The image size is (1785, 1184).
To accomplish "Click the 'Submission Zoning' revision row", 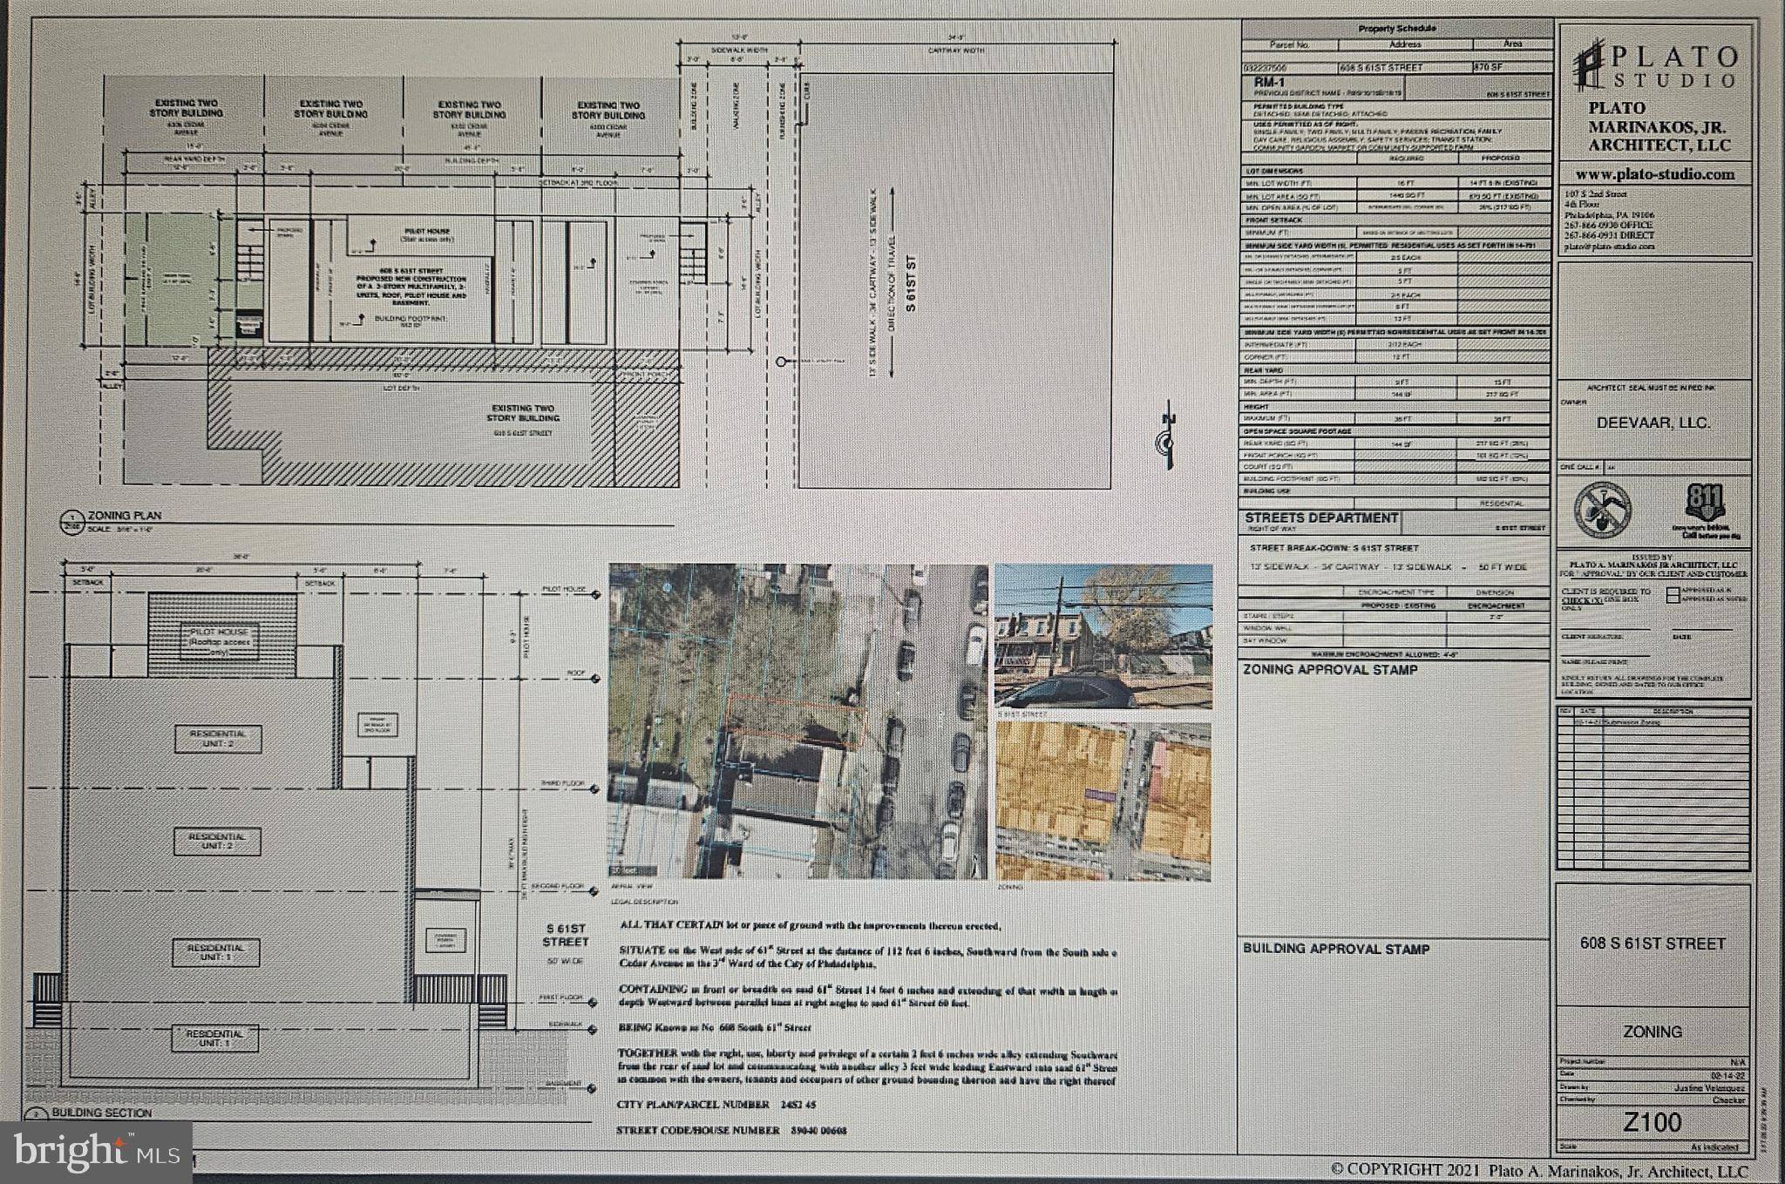I will coord(1653,722).
